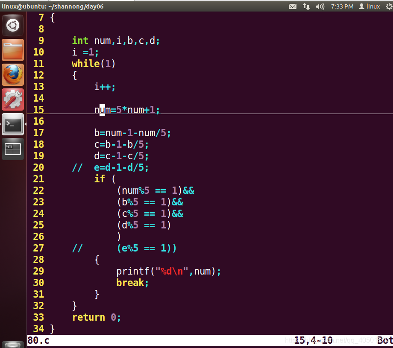The width and height of the screenshot is (393, 348).
Task: Open the Workspace Switcher icon
Action: (x=13, y=149)
